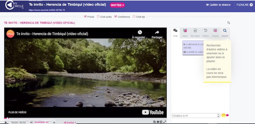Viewport: 255px width, 124px height.
Task: Click YouTube Partager share icon
Action: point(157,33)
